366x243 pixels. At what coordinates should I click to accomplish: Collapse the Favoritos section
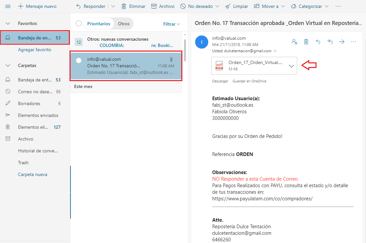(x=8, y=23)
